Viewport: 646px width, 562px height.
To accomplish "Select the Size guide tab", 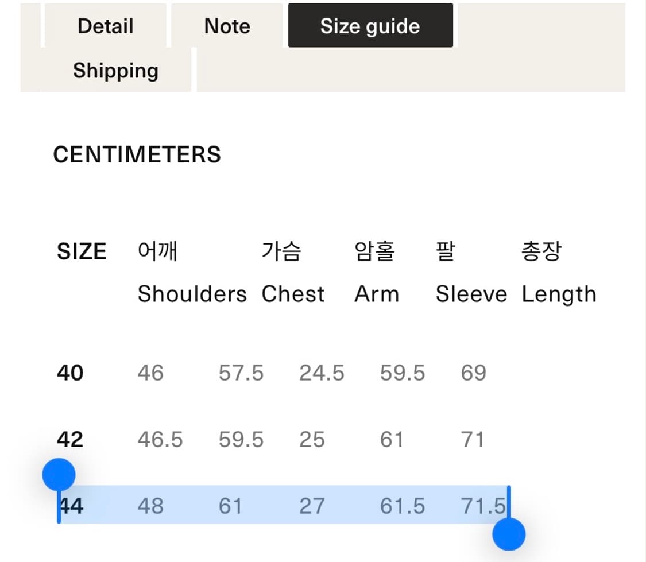I will pyautogui.click(x=370, y=26).
